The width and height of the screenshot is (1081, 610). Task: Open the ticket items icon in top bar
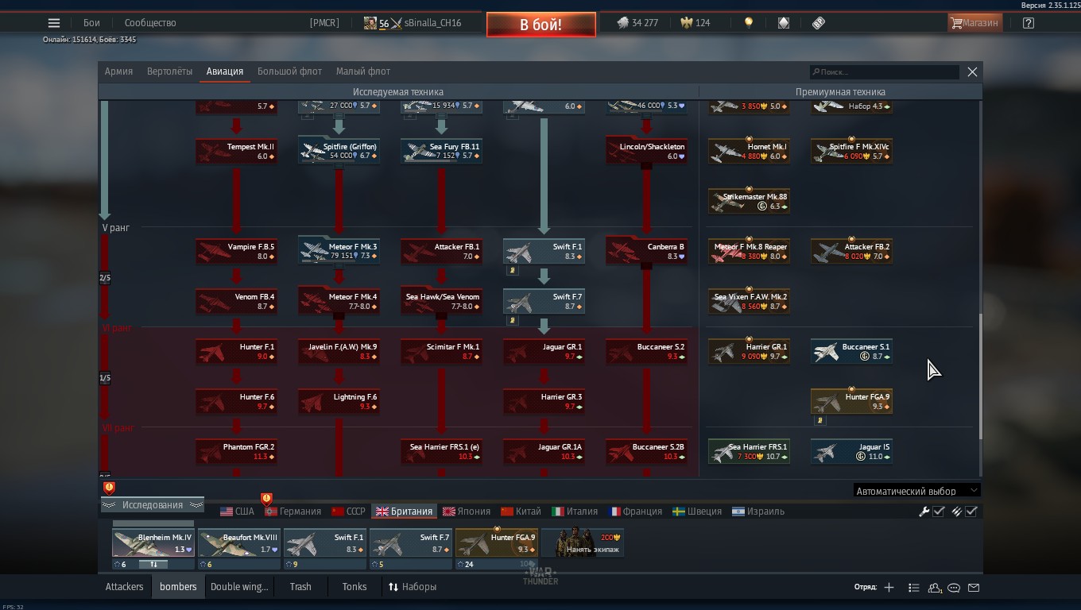coord(819,23)
